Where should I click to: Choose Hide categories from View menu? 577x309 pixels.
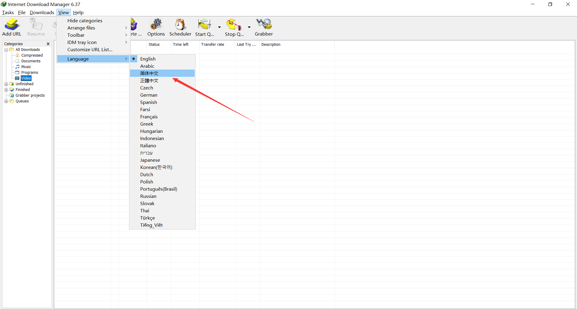click(94, 21)
